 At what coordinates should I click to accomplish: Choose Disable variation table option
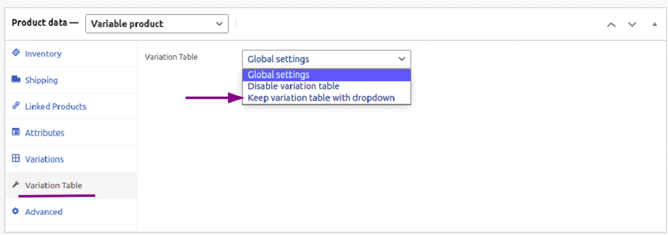tap(326, 86)
